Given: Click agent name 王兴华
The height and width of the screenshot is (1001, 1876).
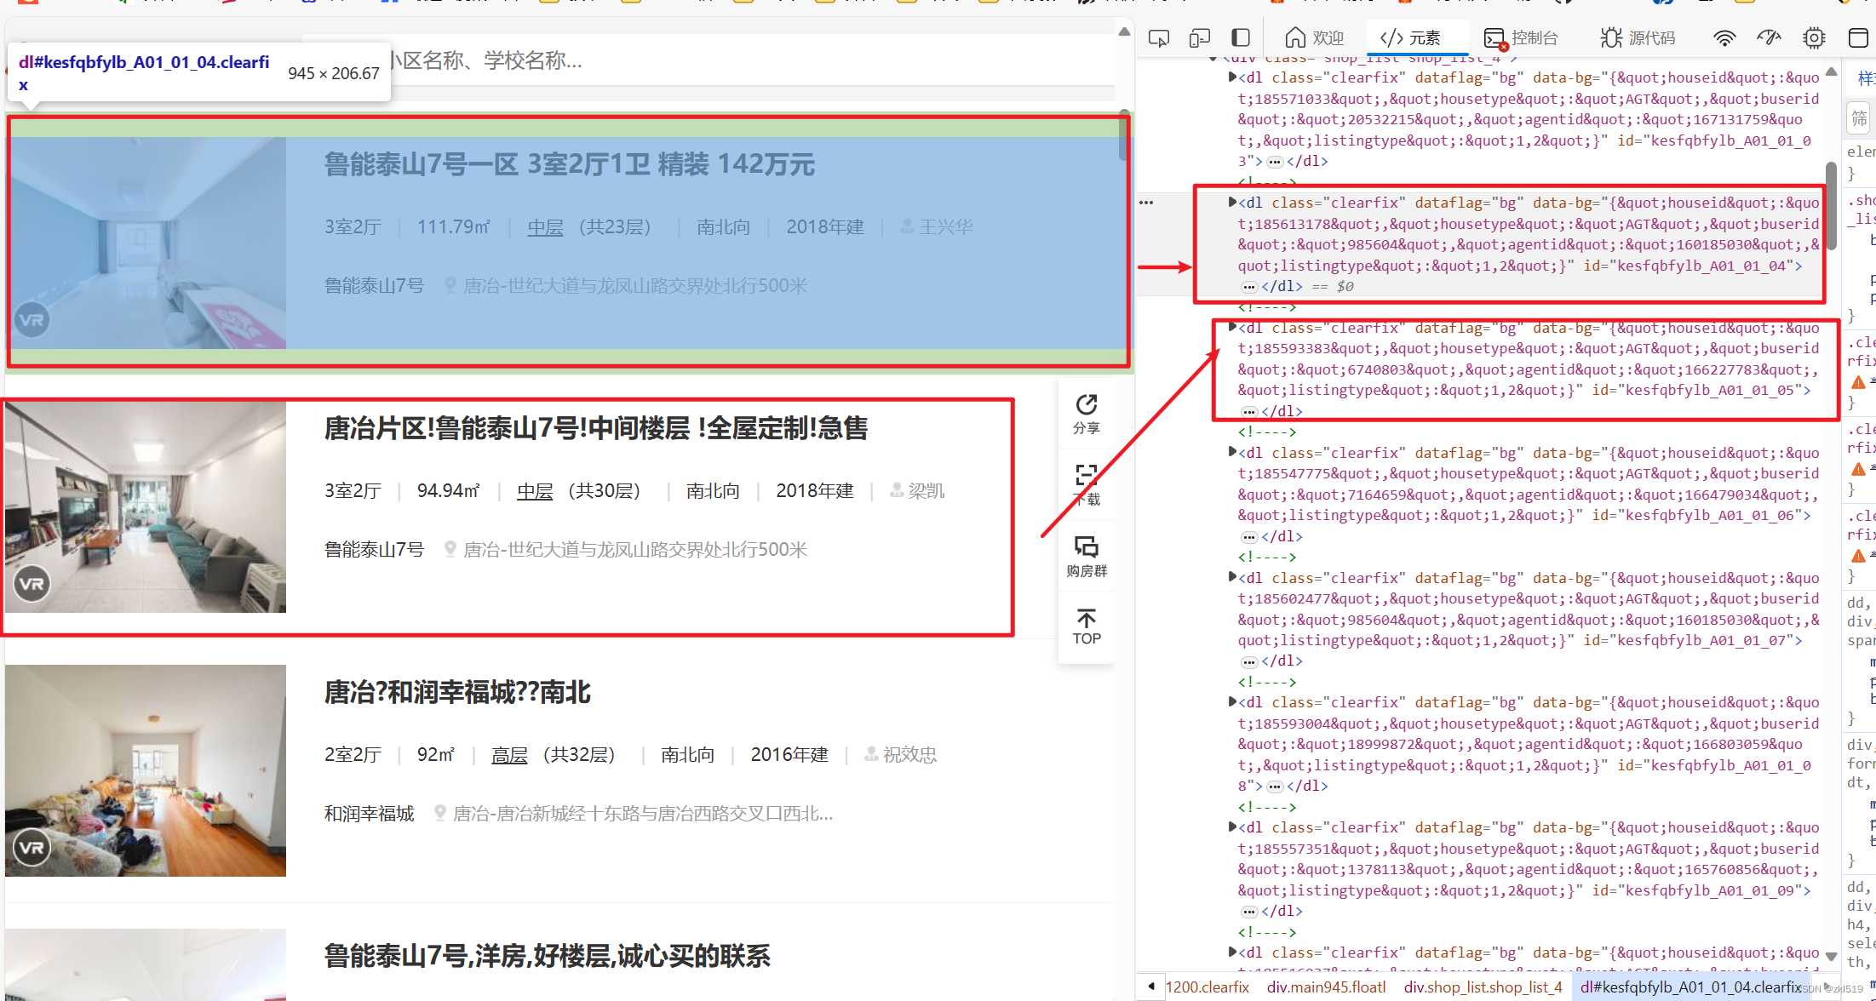Looking at the screenshot, I should pyautogui.click(x=945, y=227).
